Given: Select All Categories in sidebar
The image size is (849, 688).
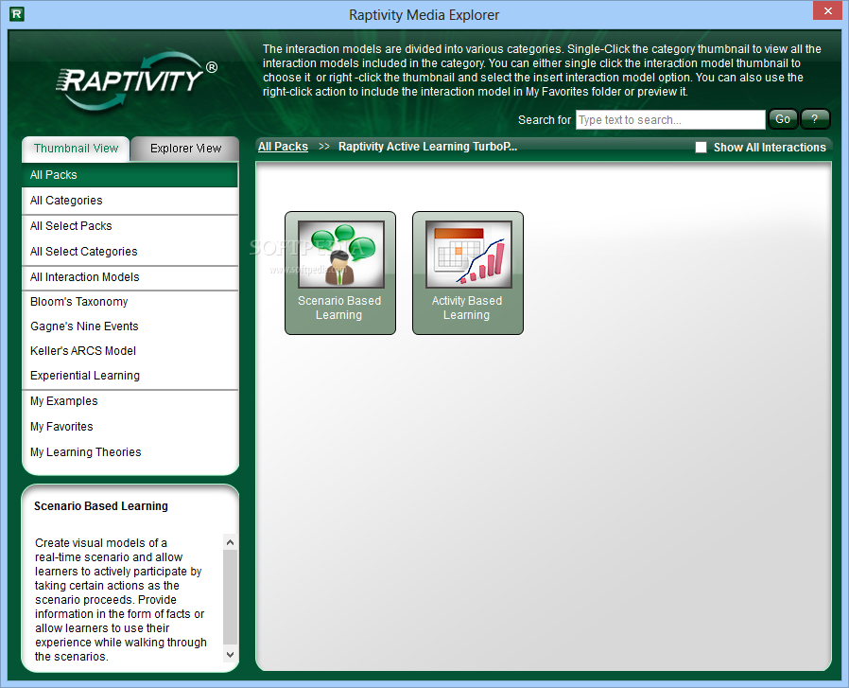Looking at the screenshot, I should [130, 201].
